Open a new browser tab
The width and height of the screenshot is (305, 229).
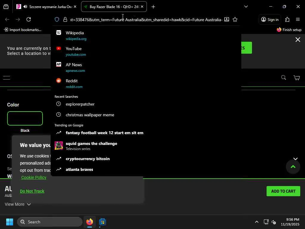point(153,7)
